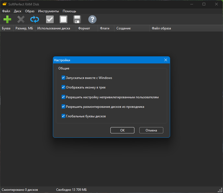Click the blue arrows remount icon

tap(35, 19)
